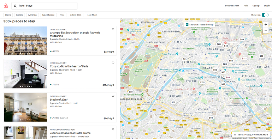Click the $110 price marker on the map

225,64
